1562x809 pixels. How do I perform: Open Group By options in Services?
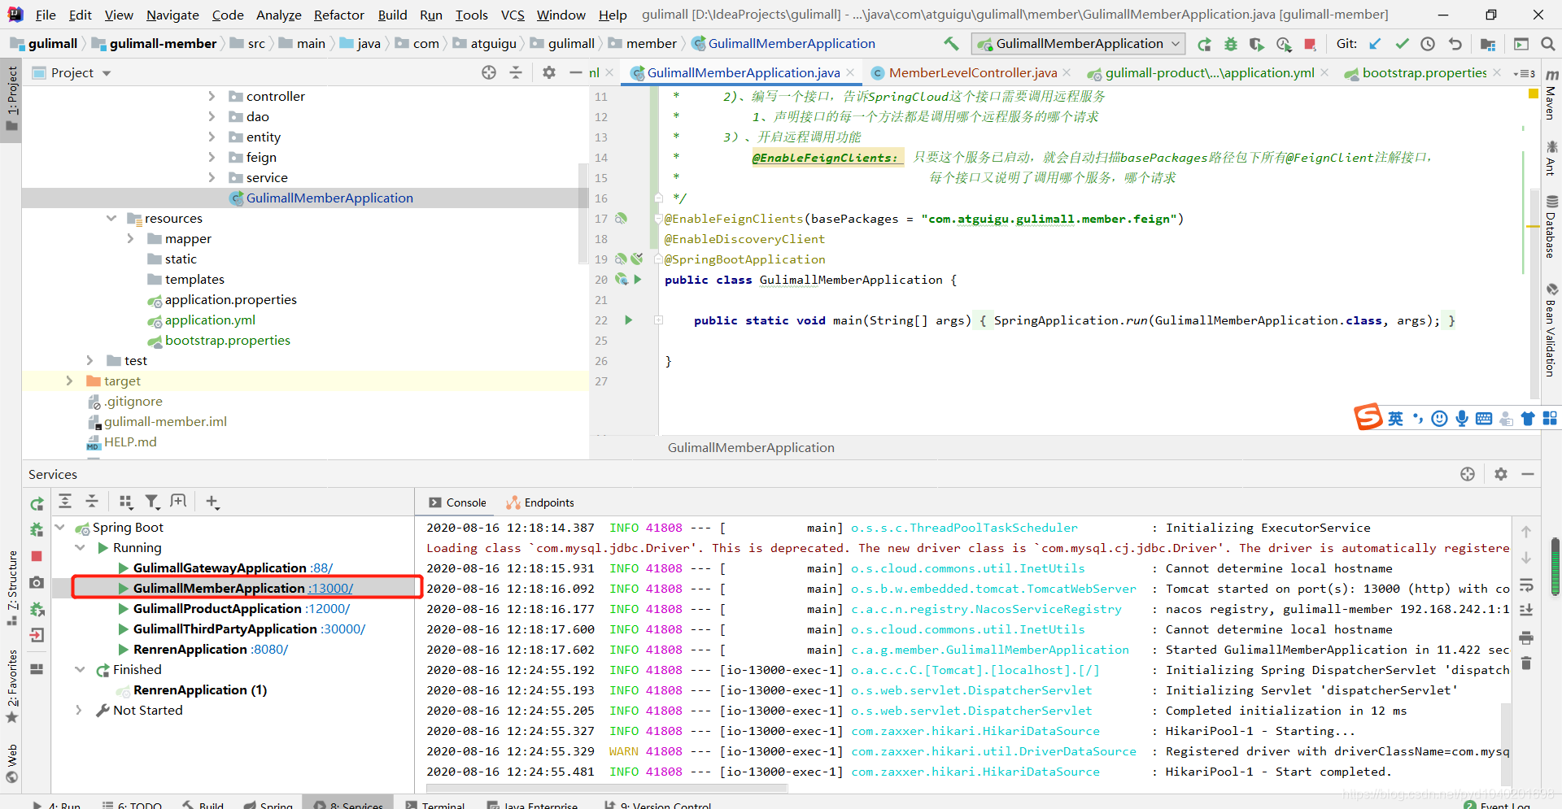(125, 502)
